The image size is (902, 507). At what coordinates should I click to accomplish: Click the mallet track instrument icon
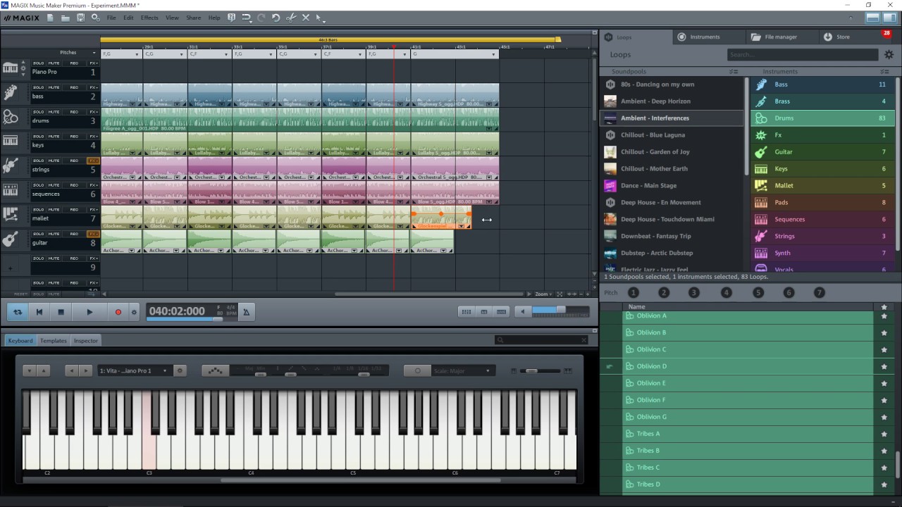10,215
